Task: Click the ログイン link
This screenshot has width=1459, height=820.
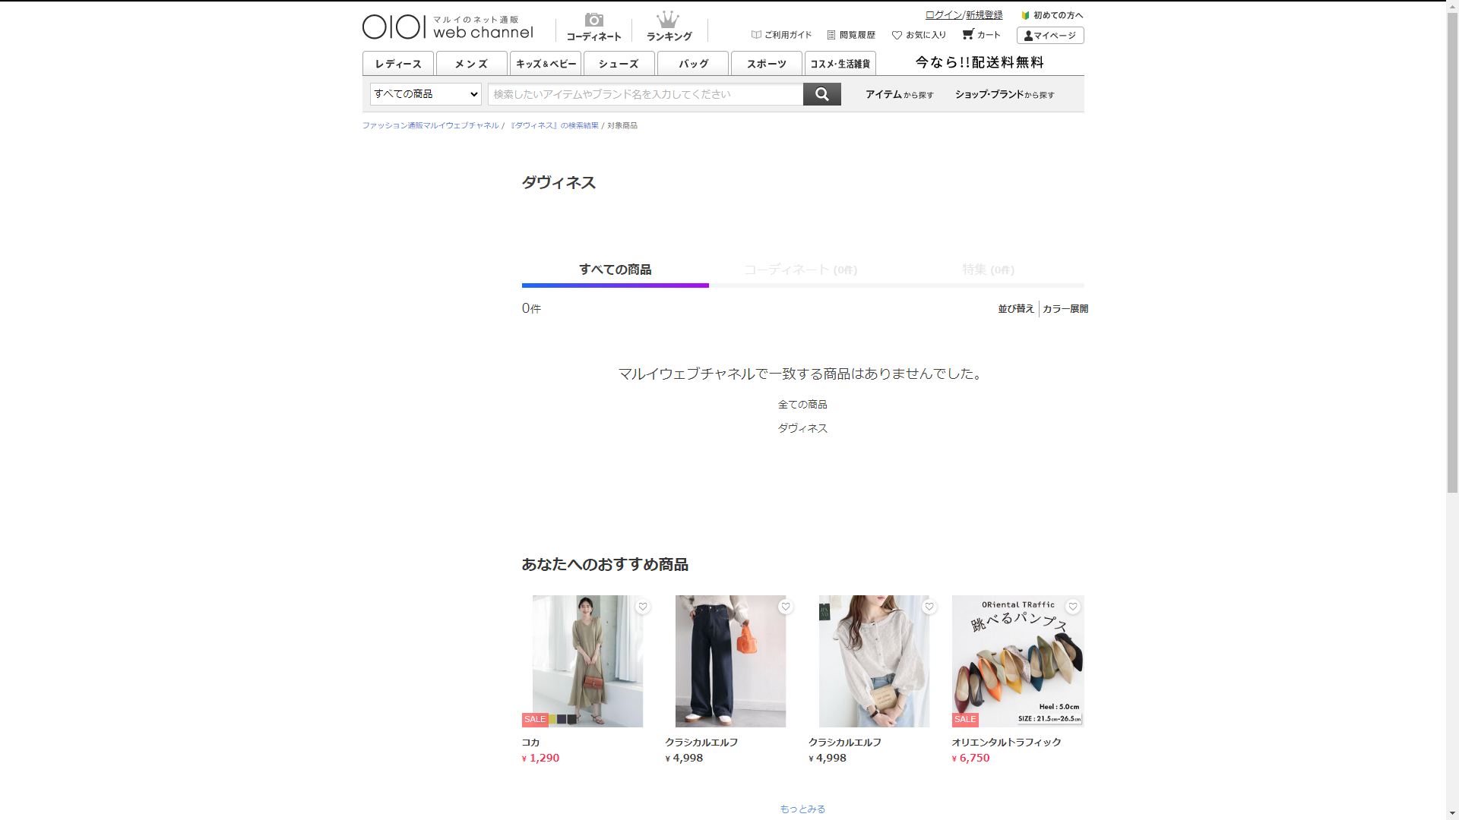Action: [x=943, y=15]
